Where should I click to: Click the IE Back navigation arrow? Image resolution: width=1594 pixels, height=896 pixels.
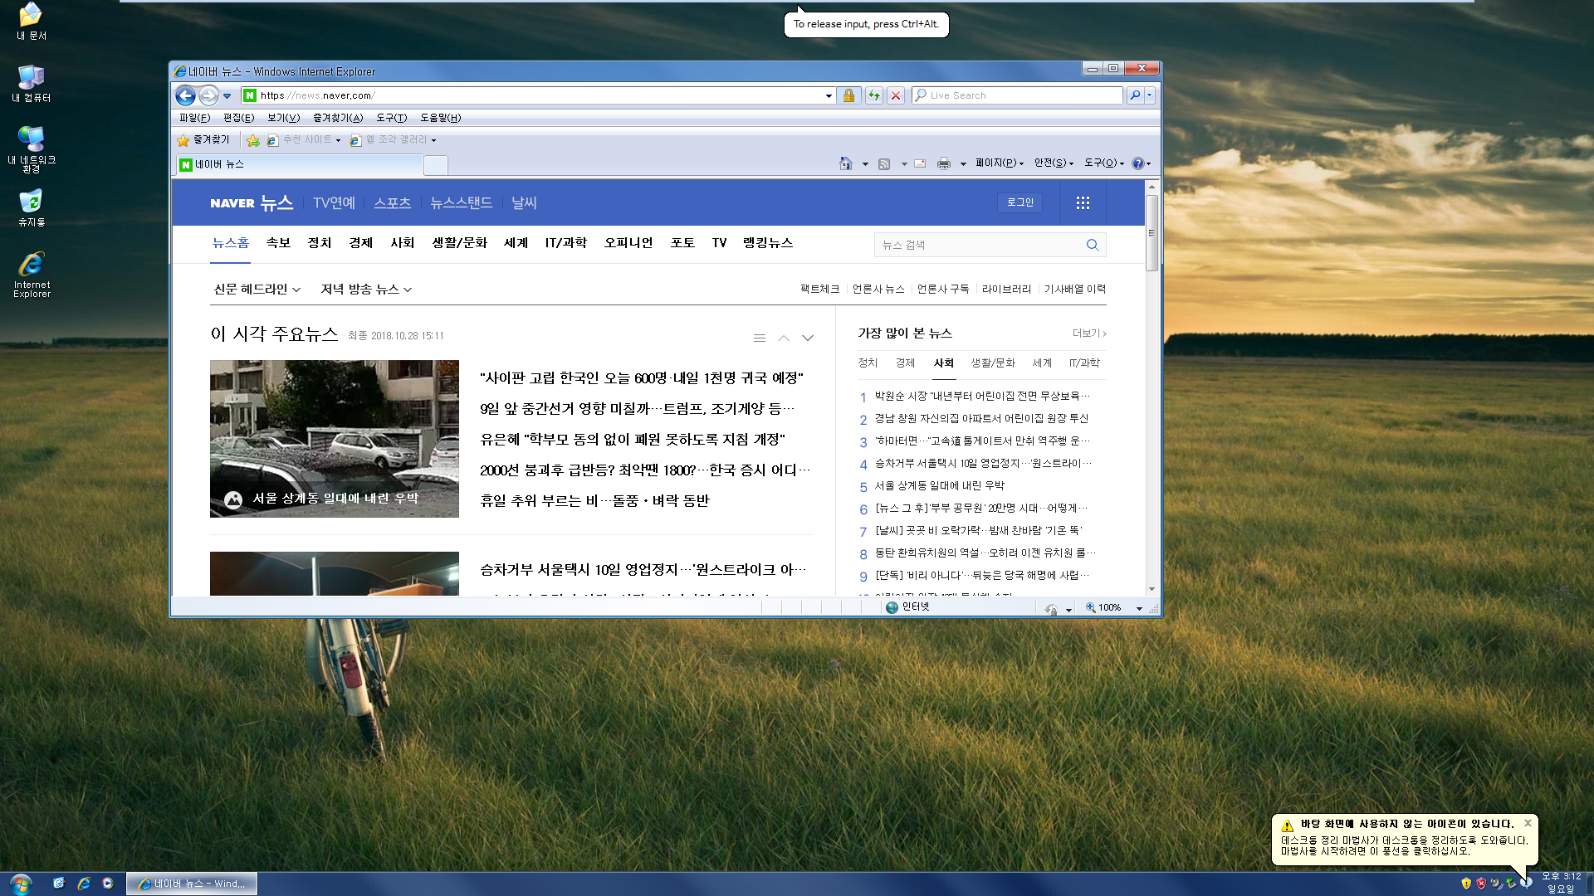coord(186,95)
